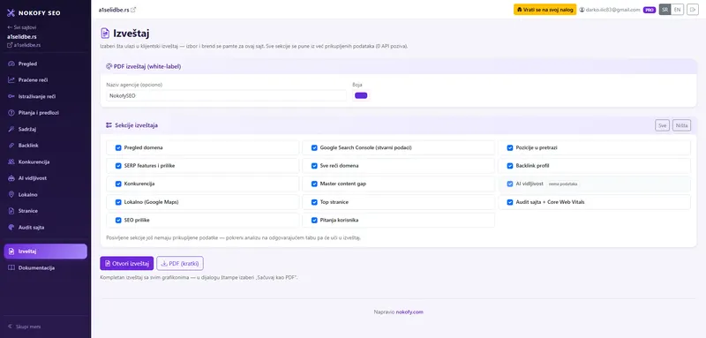The height and width of the screenshot is (338, 706).
Task: Click the Istraživanje reči key icon
Action: point(11,96)
